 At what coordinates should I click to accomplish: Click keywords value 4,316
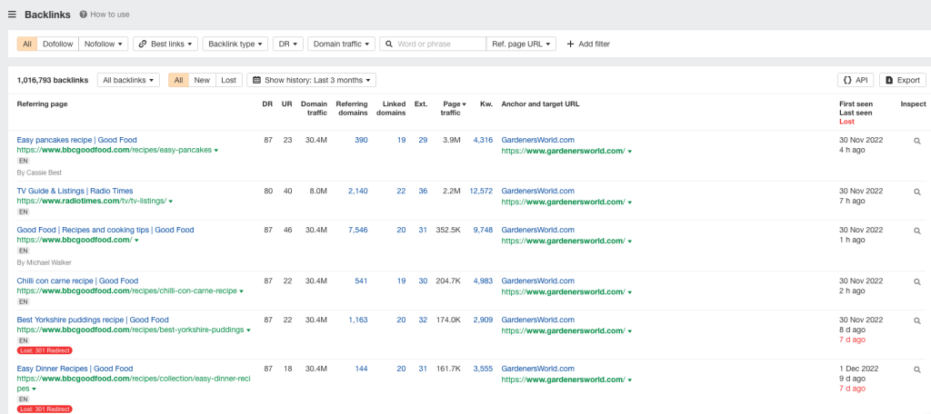tap(483, 140)
